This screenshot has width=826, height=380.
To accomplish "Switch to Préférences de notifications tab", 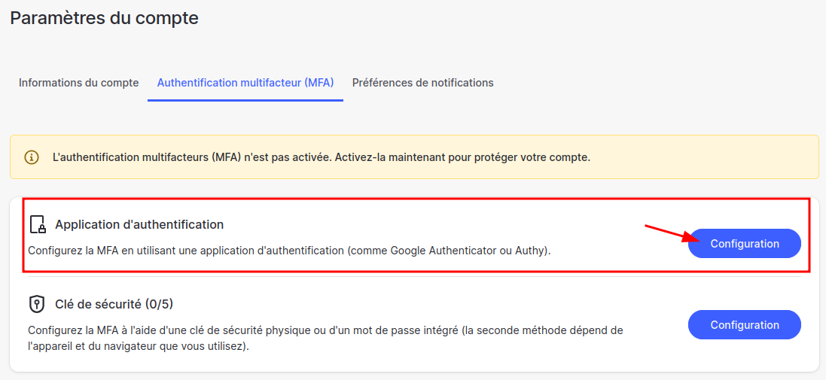I will pos(423,83).
